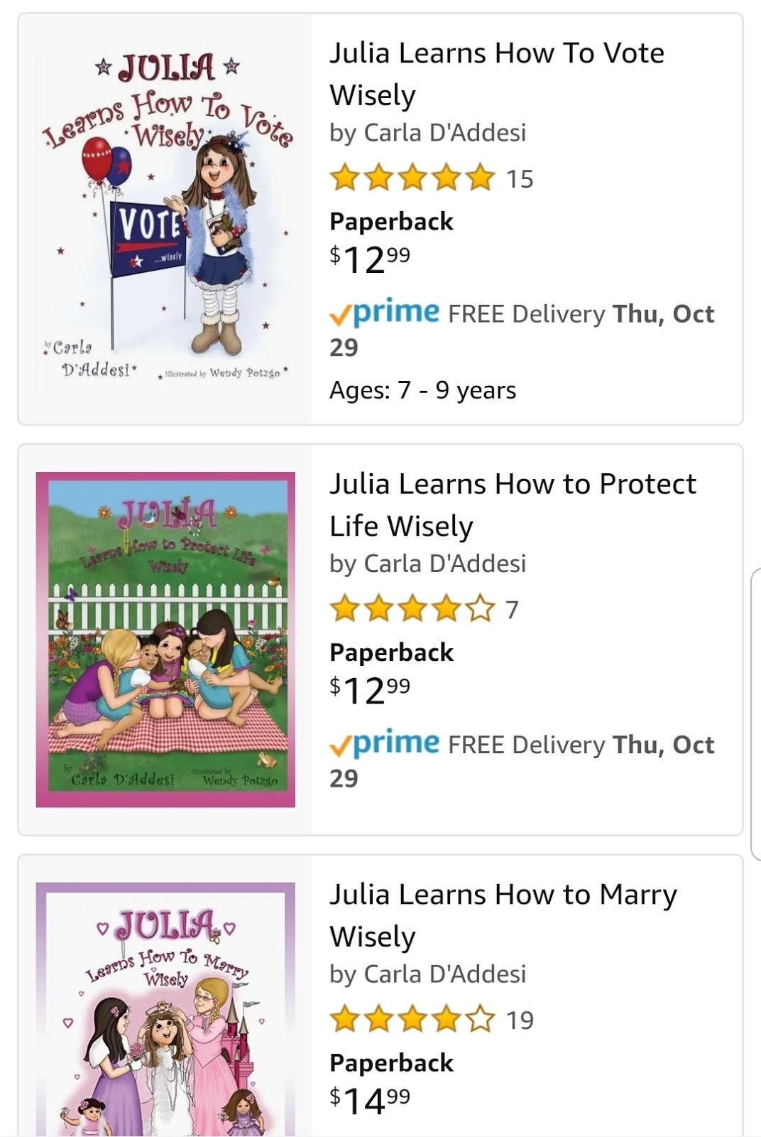View the 15 reviews count
761x1137 pixels.
click(520, 179)
